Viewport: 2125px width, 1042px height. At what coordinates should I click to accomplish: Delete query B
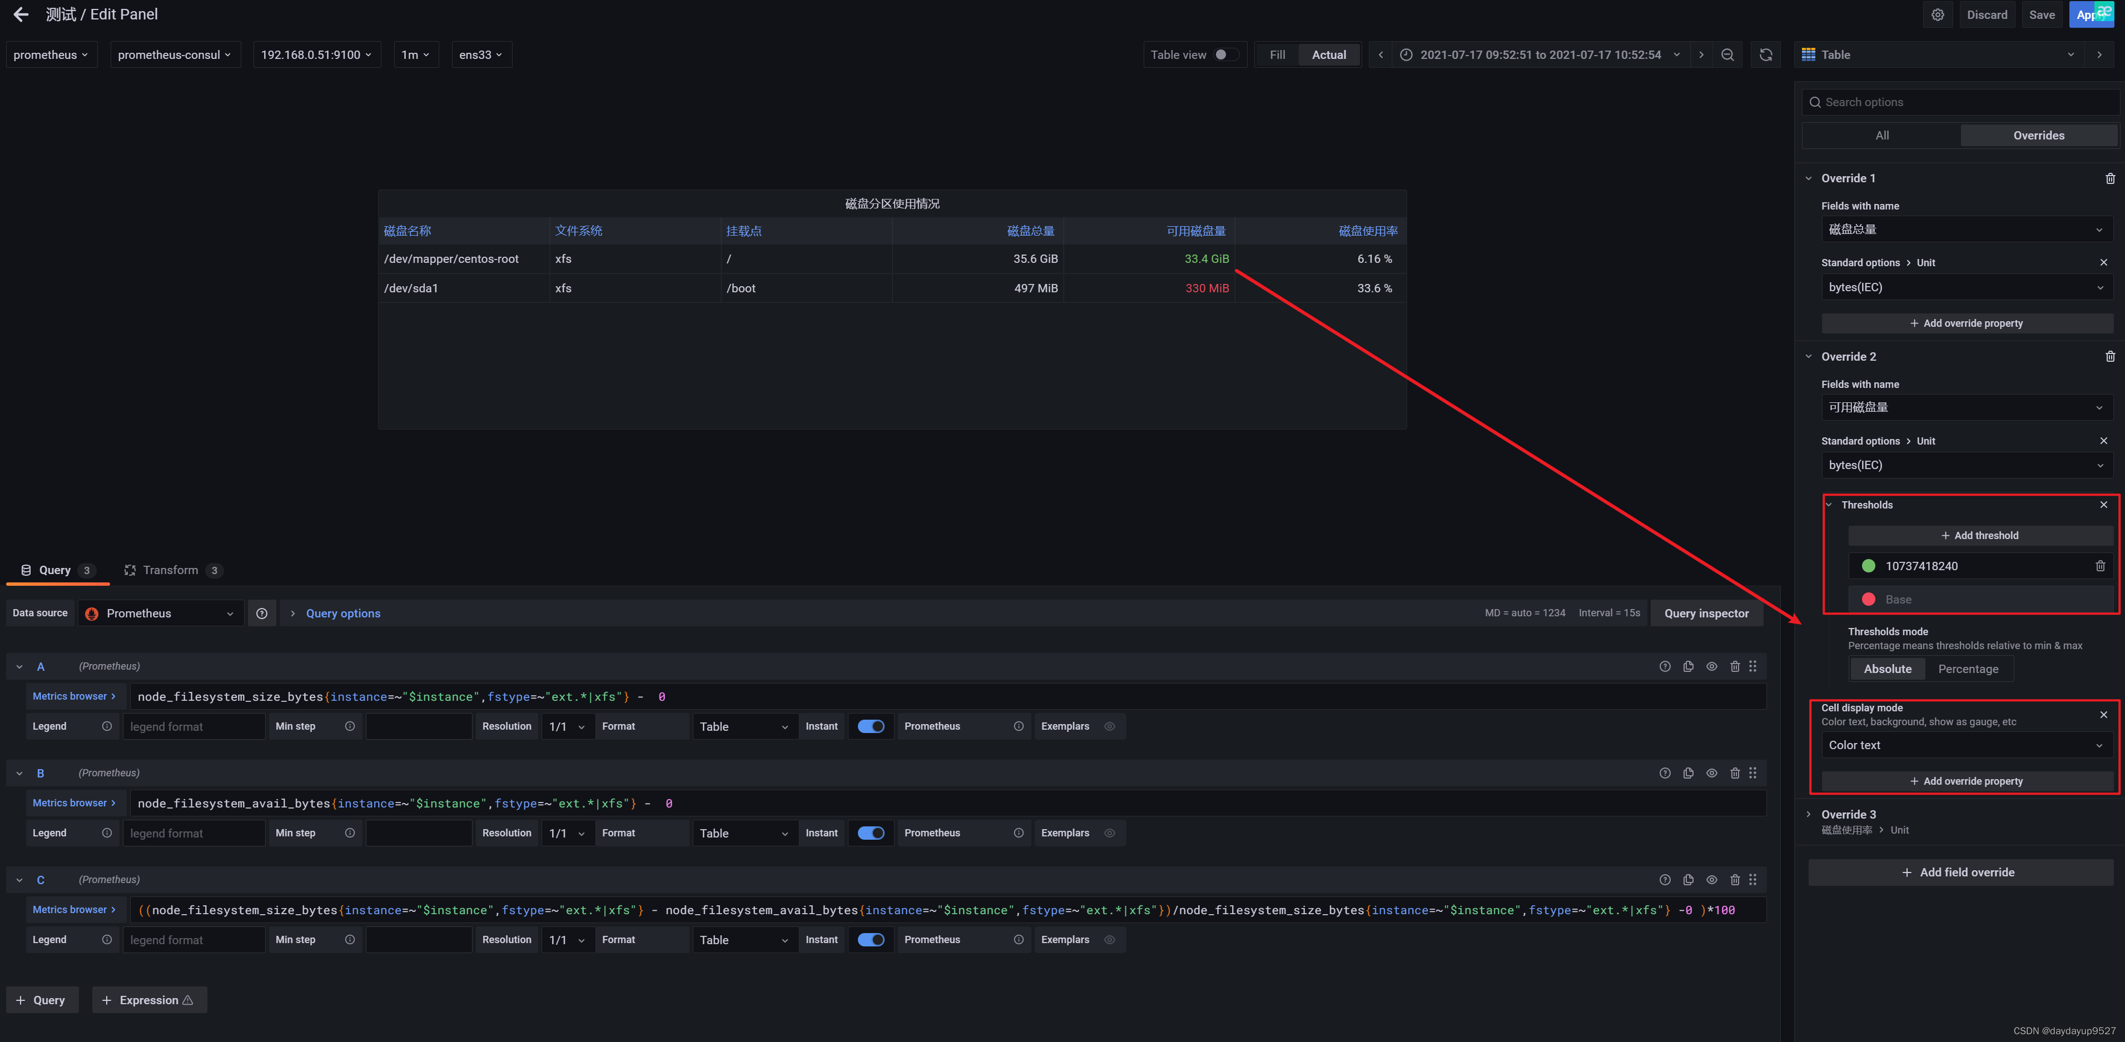point(1735,773)
